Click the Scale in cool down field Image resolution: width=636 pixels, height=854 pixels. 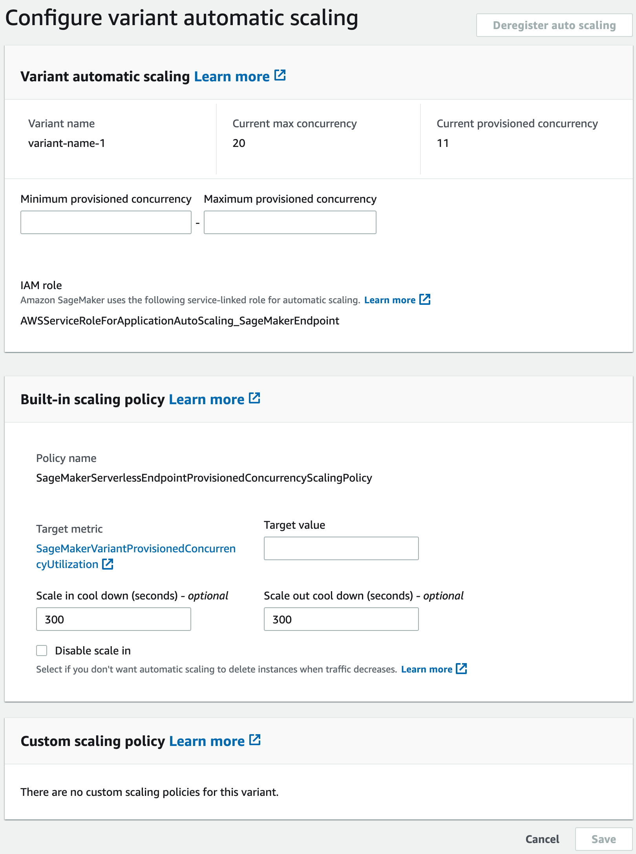(x=113, y=619)
